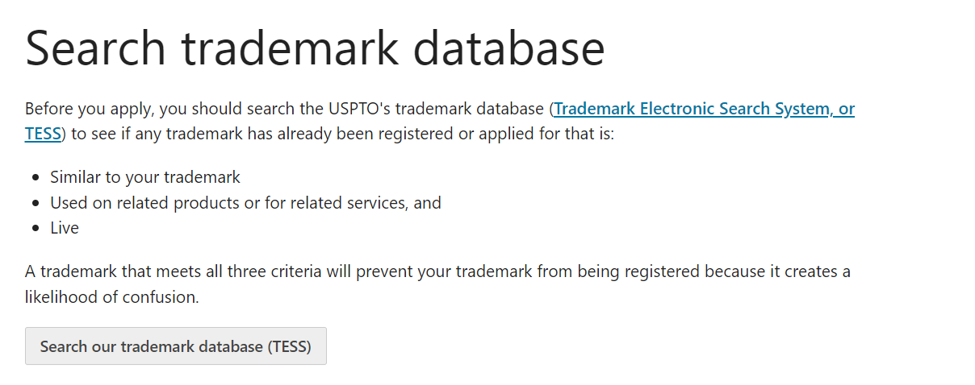Screen dimensions: 975x385
Task: Select the Live list item text
Action: 65,228
